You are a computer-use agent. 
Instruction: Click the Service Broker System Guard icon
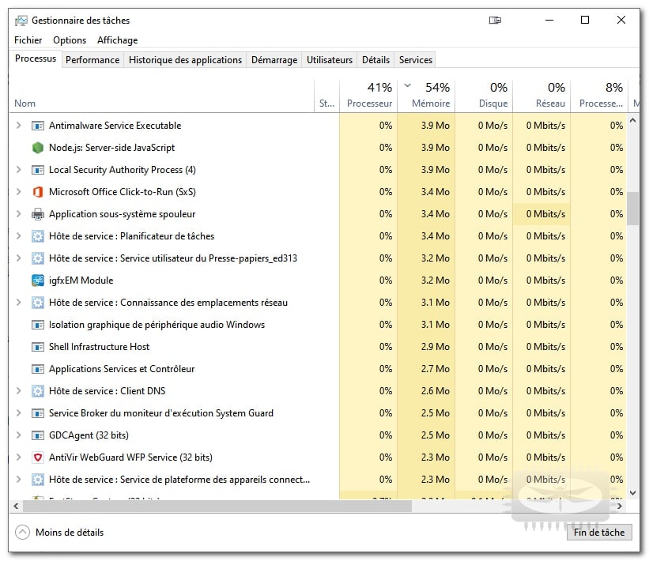(x=38, y=413)
